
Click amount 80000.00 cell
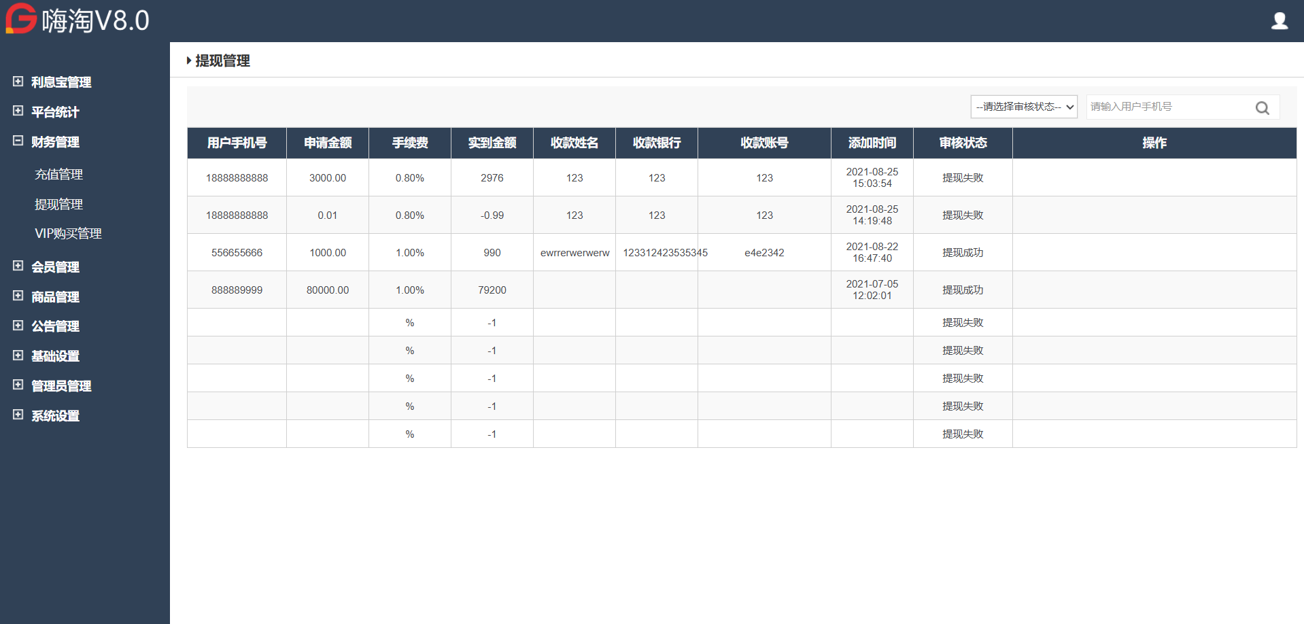(x=328, y=290)
